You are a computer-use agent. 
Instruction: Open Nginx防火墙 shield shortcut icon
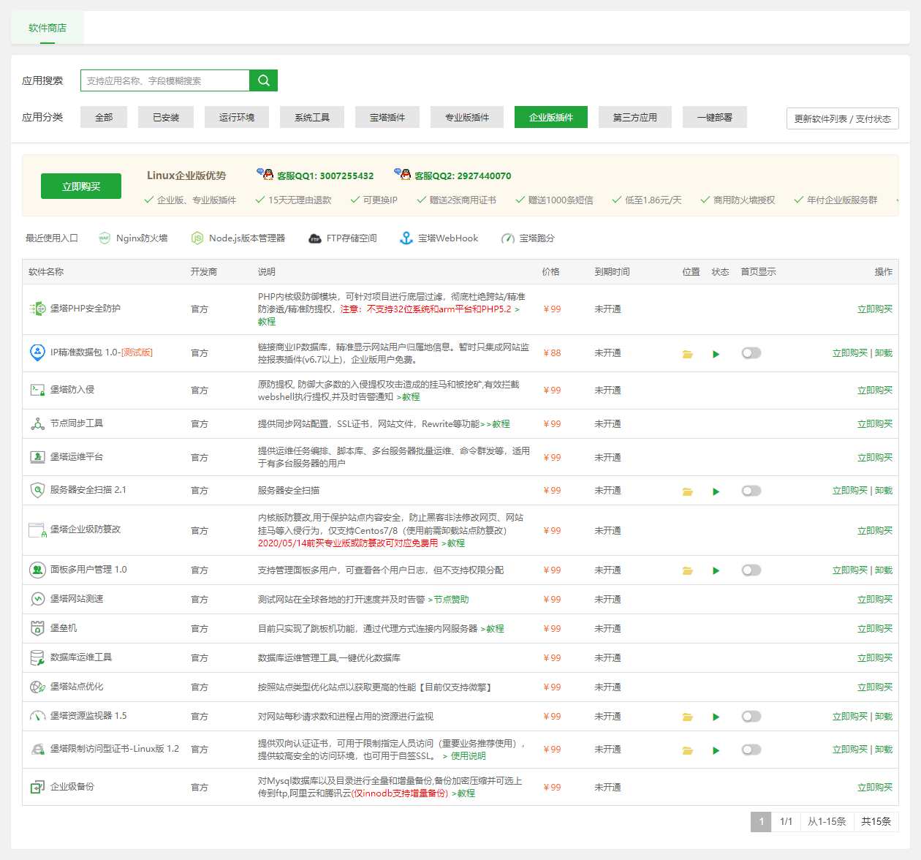(105, 238)
